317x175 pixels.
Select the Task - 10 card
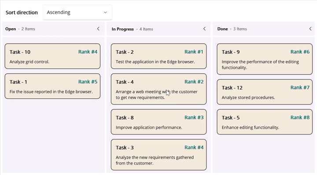click(x=52, y=56)
